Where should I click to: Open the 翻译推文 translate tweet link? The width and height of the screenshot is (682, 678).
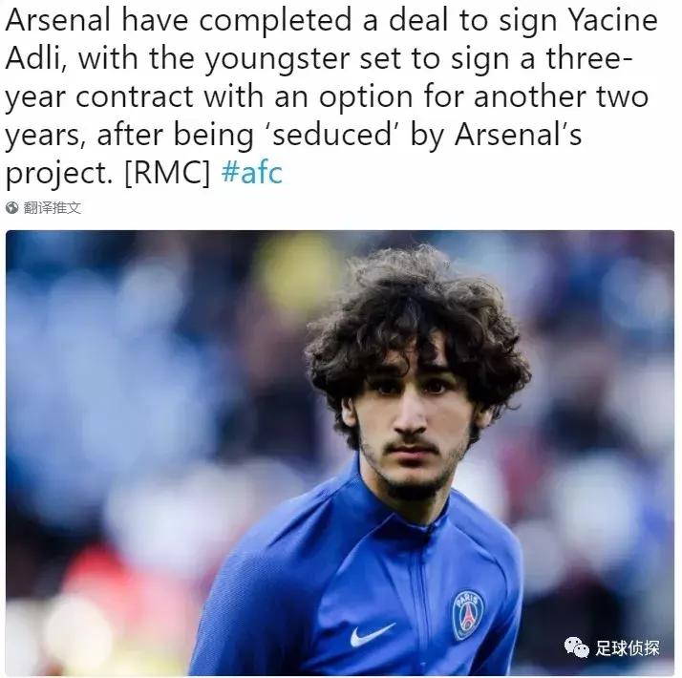(x=53, y=207)
